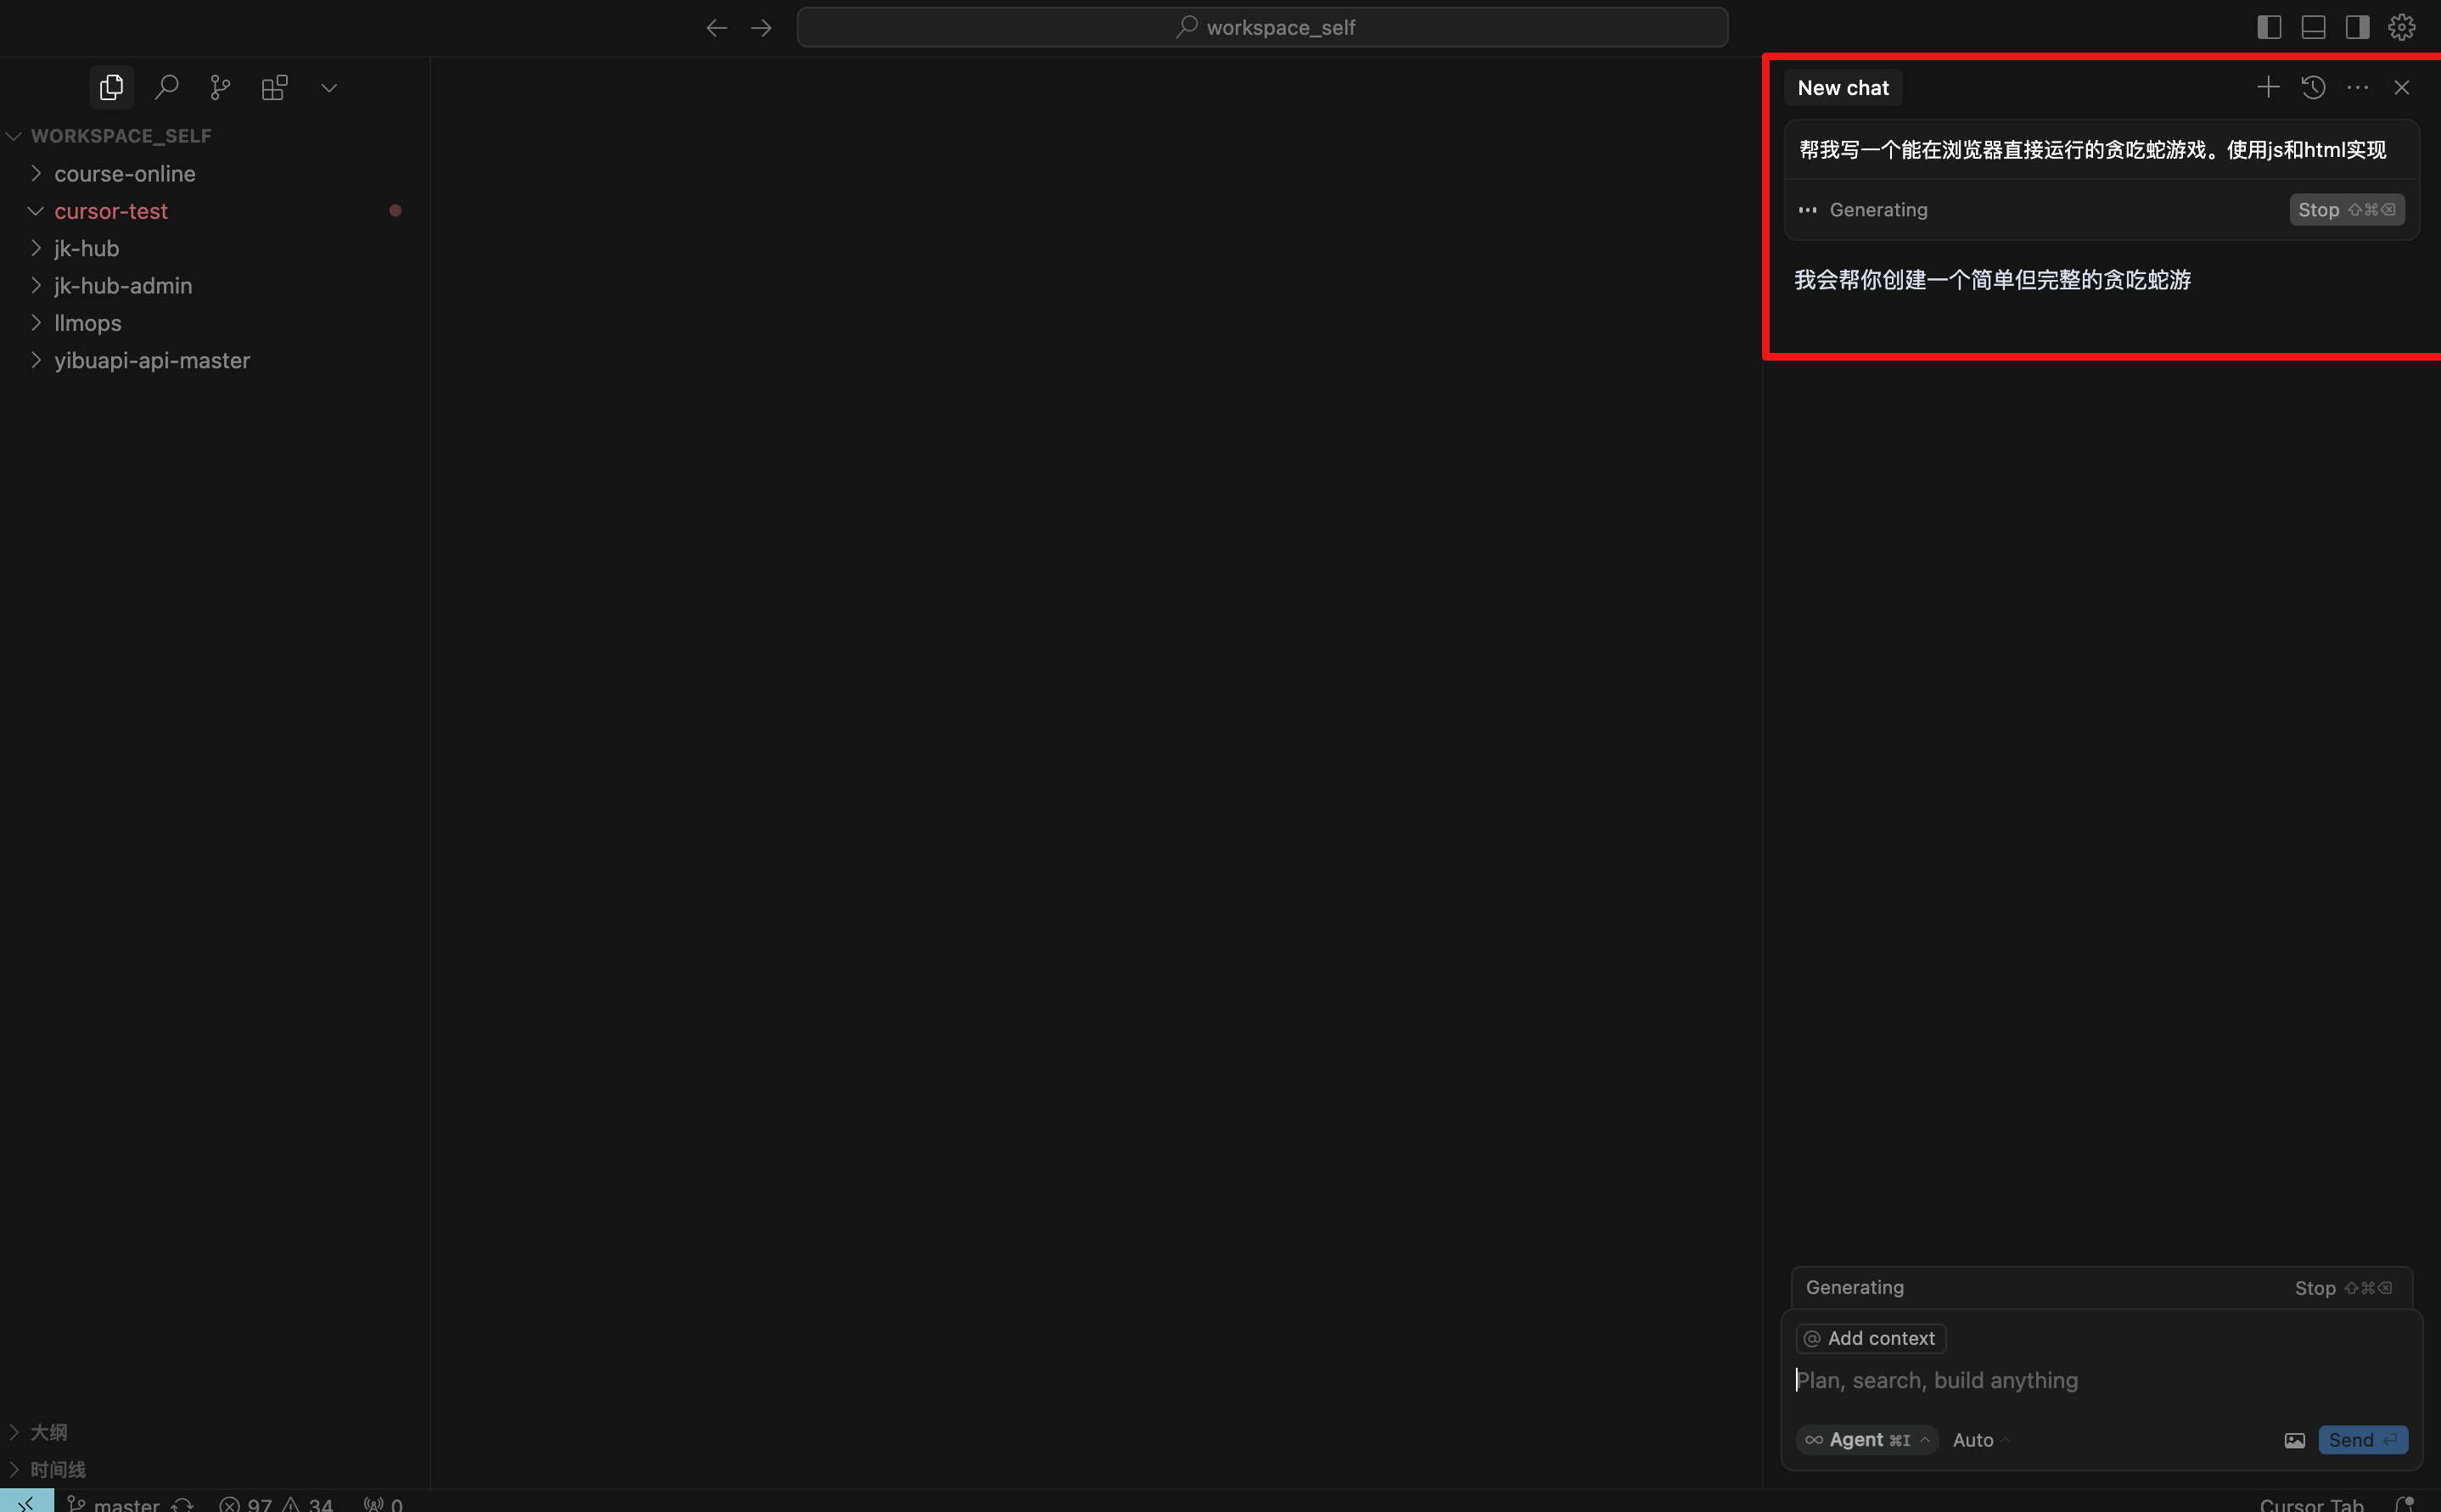Image resolution: width=2441 pixels, height=1512 pixels.
Task: Open the Explorer files view icon
Action: pyautogui.click(x=111, y=88)
